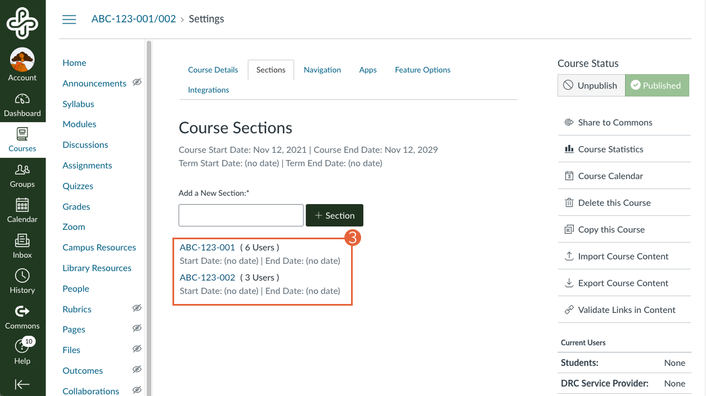Open the Inbox icon

pos(22,245)
